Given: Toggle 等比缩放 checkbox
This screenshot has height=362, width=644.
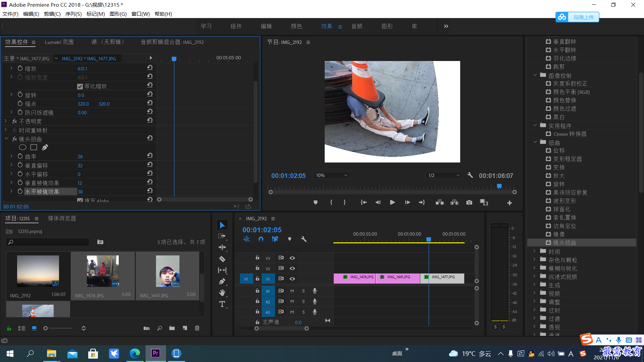Looking at the screenshot, I should coord(80,86).
